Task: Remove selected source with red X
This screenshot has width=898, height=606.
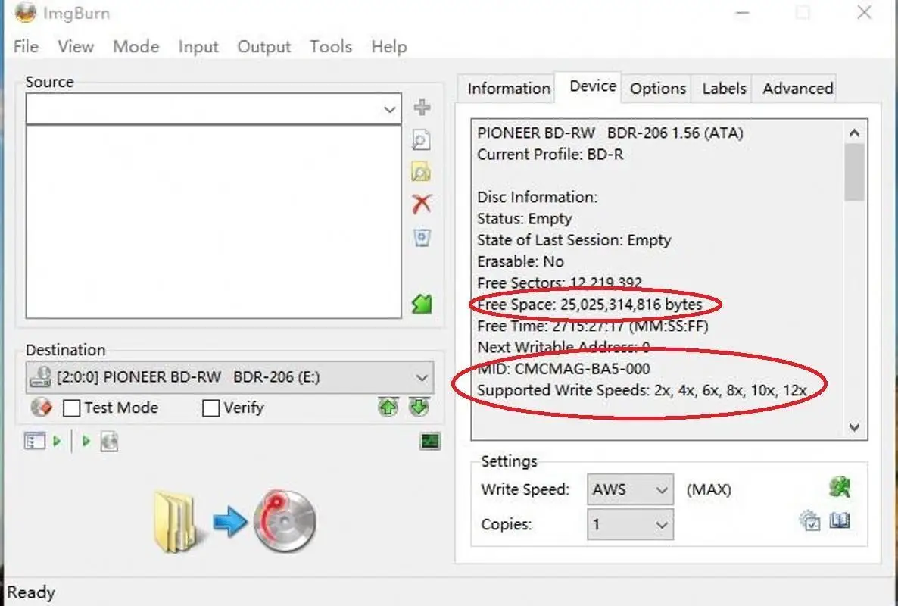Action: pyautogui.click(x=422, y=204)
